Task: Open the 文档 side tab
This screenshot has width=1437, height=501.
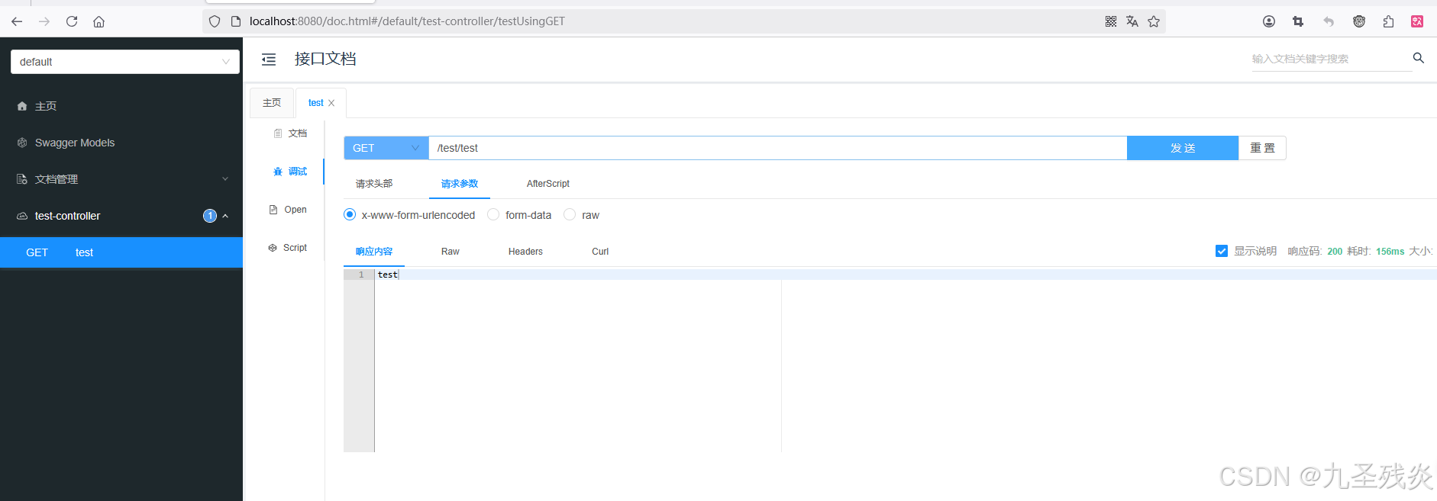Action: [x=290, y=133]
